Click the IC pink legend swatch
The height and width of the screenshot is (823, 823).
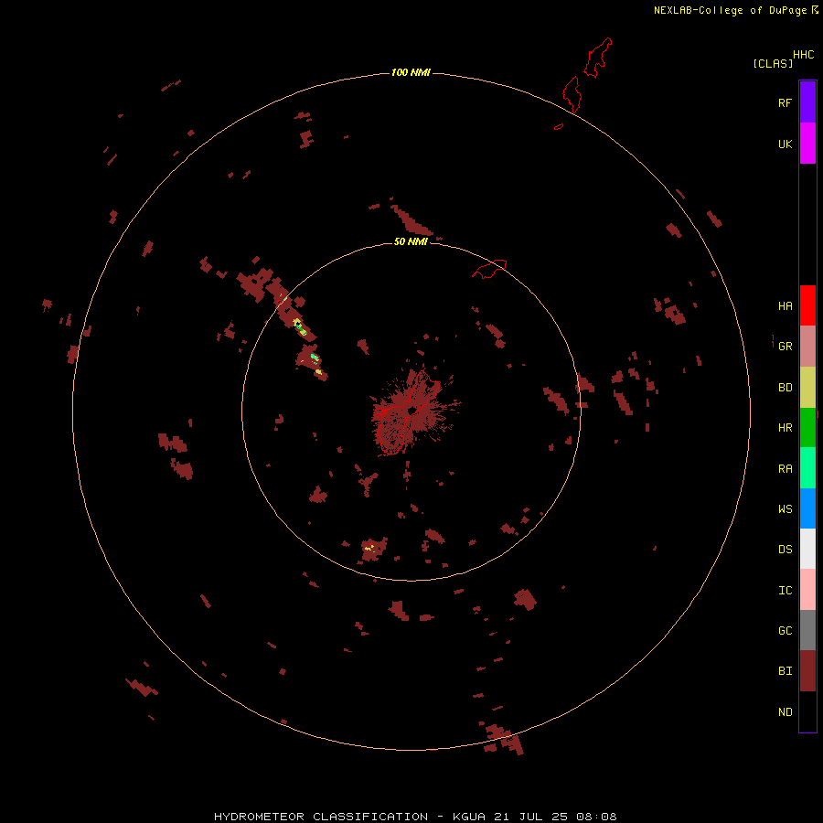[807, 590]
